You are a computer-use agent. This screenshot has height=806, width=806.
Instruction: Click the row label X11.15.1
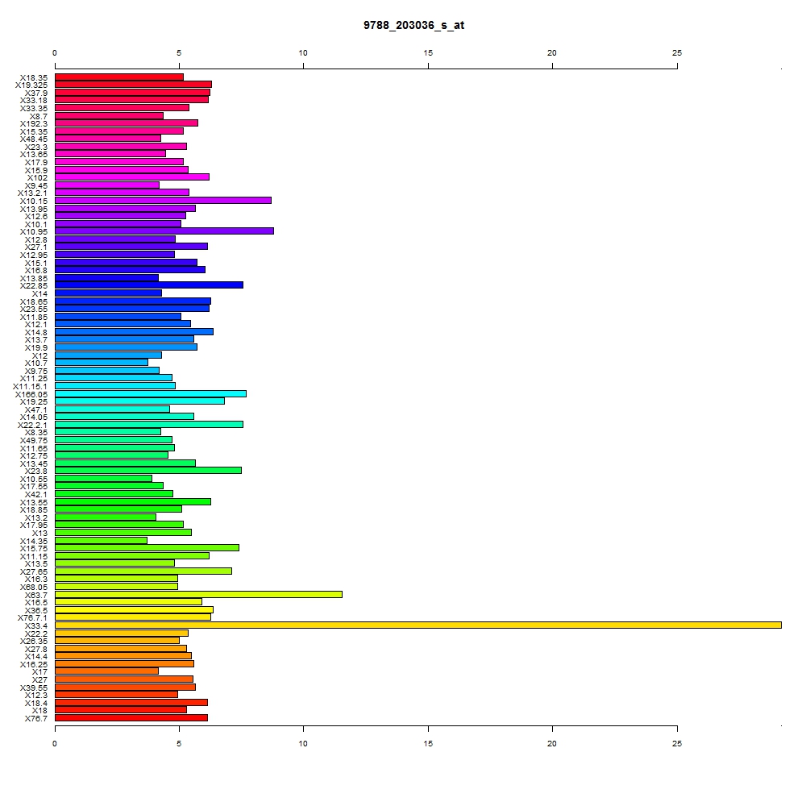31,387
